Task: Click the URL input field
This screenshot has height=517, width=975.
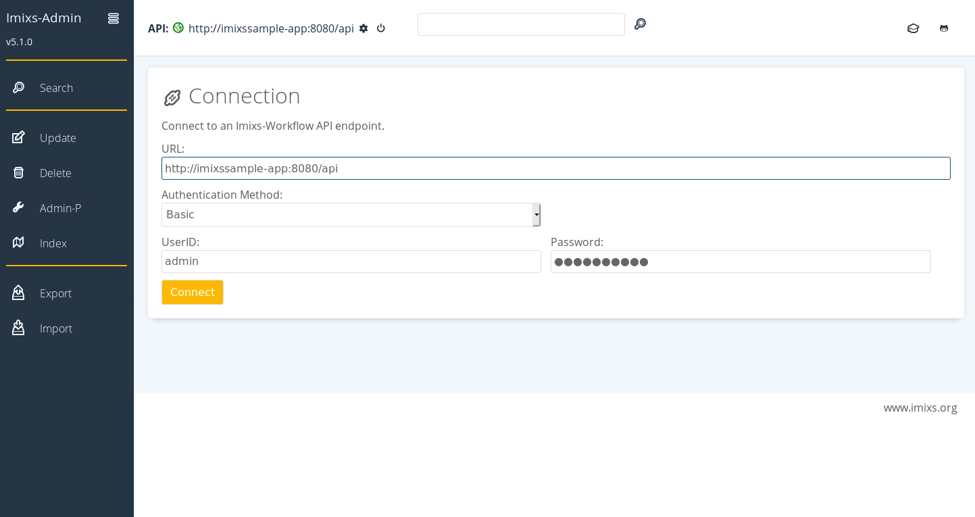Action: [x=556, y=168]
